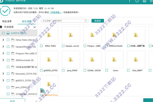Click the 篩選器 filter button
The width and height of the screenshot is (153, 102).
tap(98, 21)
